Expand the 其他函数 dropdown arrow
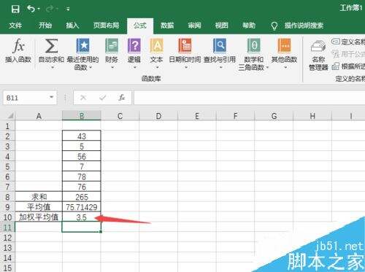Image resolution: width=365 pixels, height=272 pixels. click(x=285, y=67)
